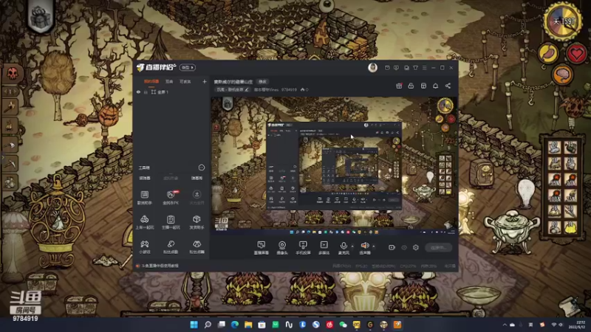591x332 pixels.
Task: Open the streaming settings gear
Action: 416,247
